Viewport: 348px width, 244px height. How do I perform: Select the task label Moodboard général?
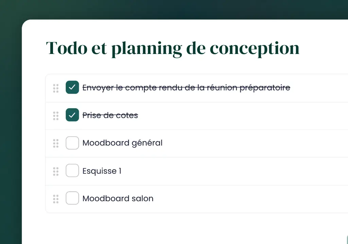point(122,143)
